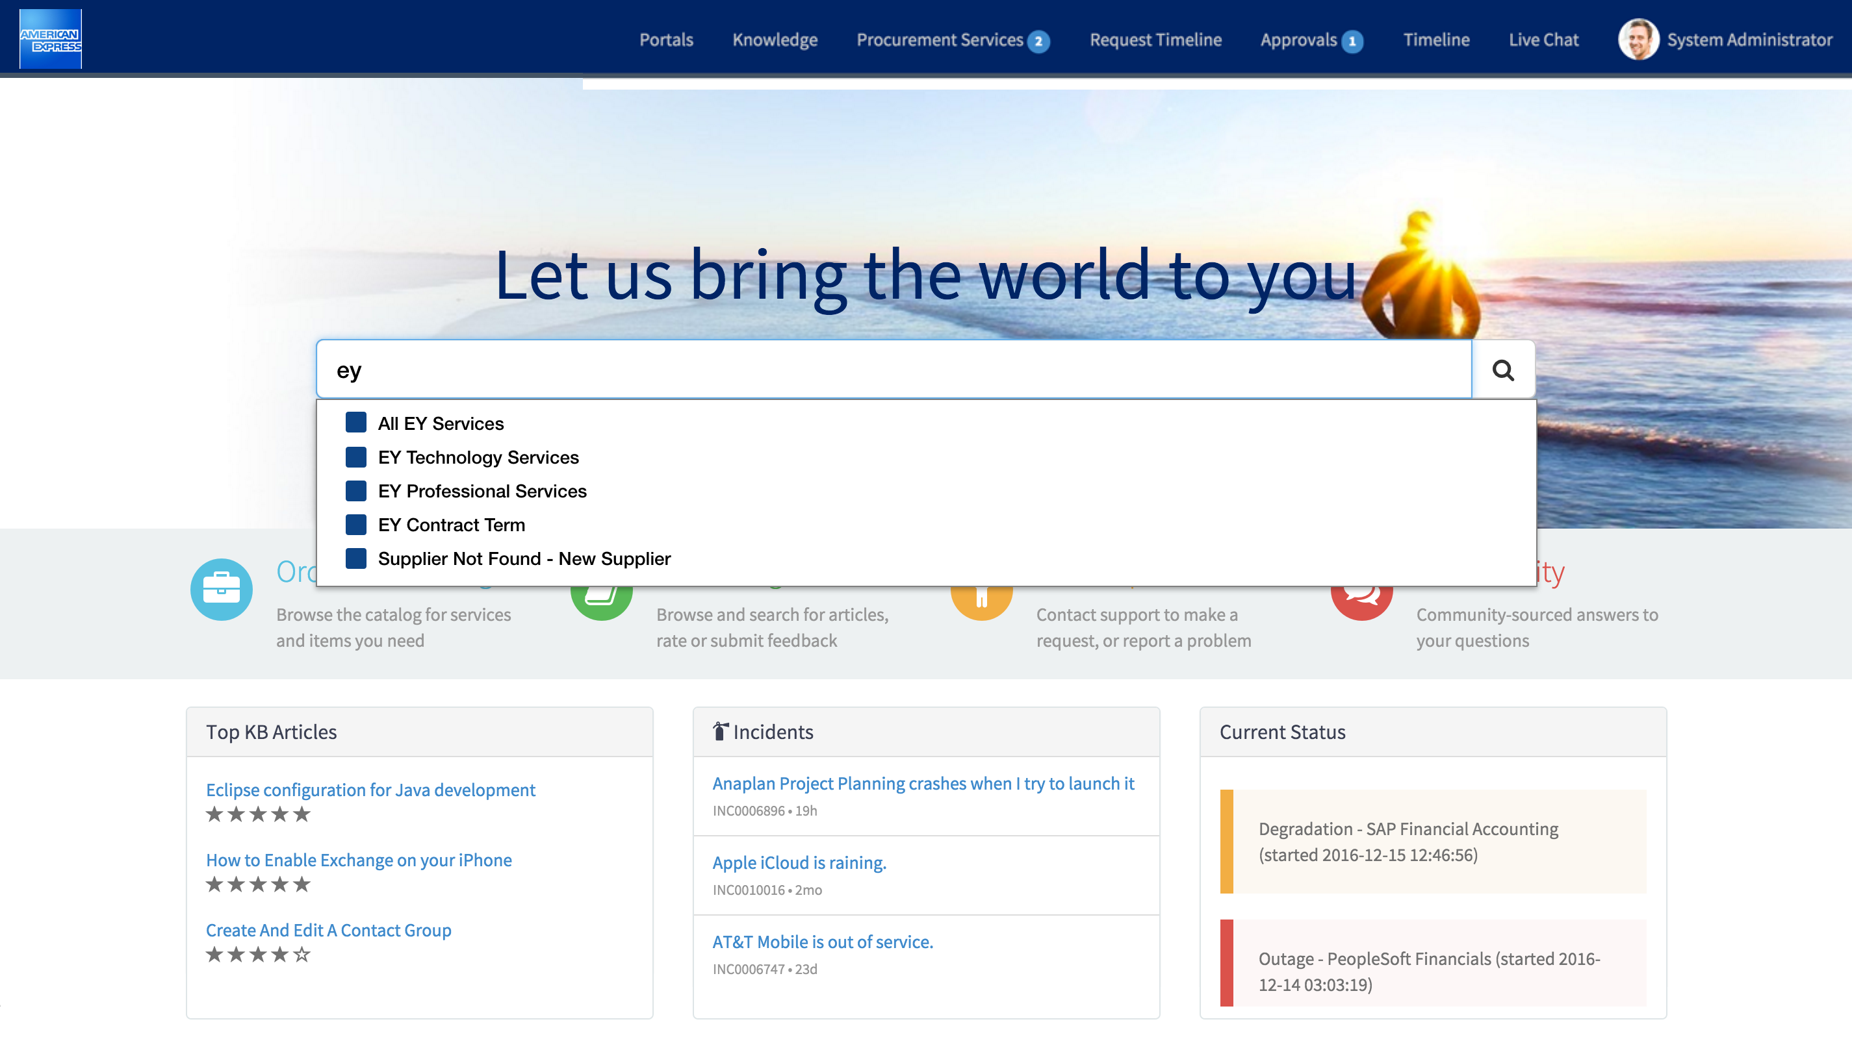Go to Request Timeline in navbar
The width and height of the screenshot is (1852, 1039).
(1155, 40)
